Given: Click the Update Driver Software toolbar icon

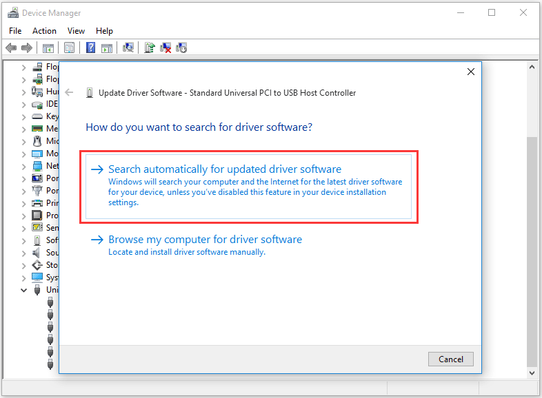Looking at the screenshot, I should coord(150,48).
